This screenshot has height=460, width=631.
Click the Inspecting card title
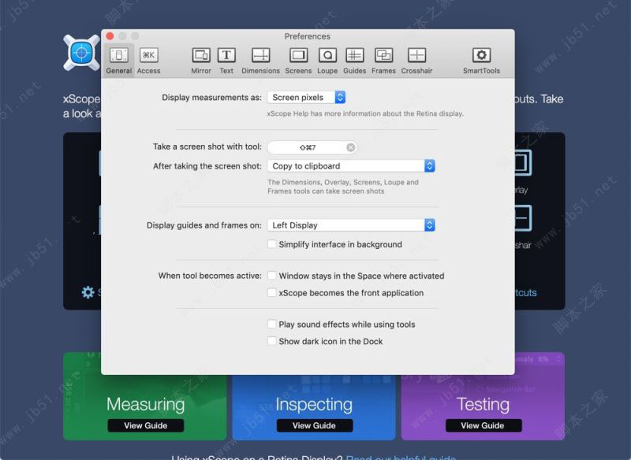pos(314,404)
